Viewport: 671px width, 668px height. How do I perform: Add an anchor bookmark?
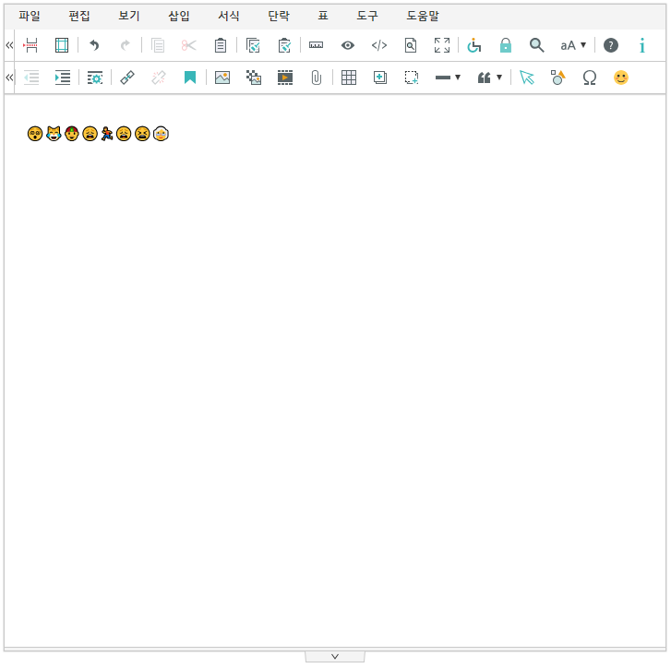(x=190, y=78)
